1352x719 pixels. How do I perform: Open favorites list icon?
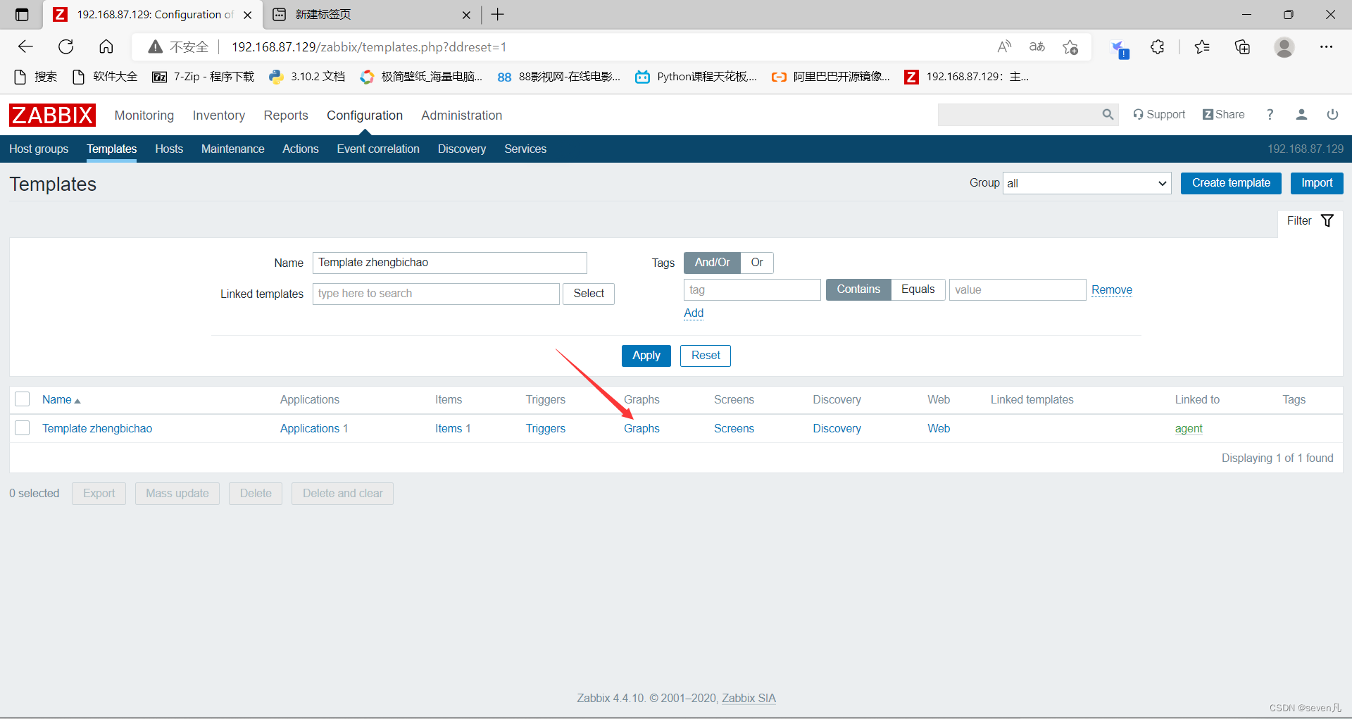point(1202,47)
